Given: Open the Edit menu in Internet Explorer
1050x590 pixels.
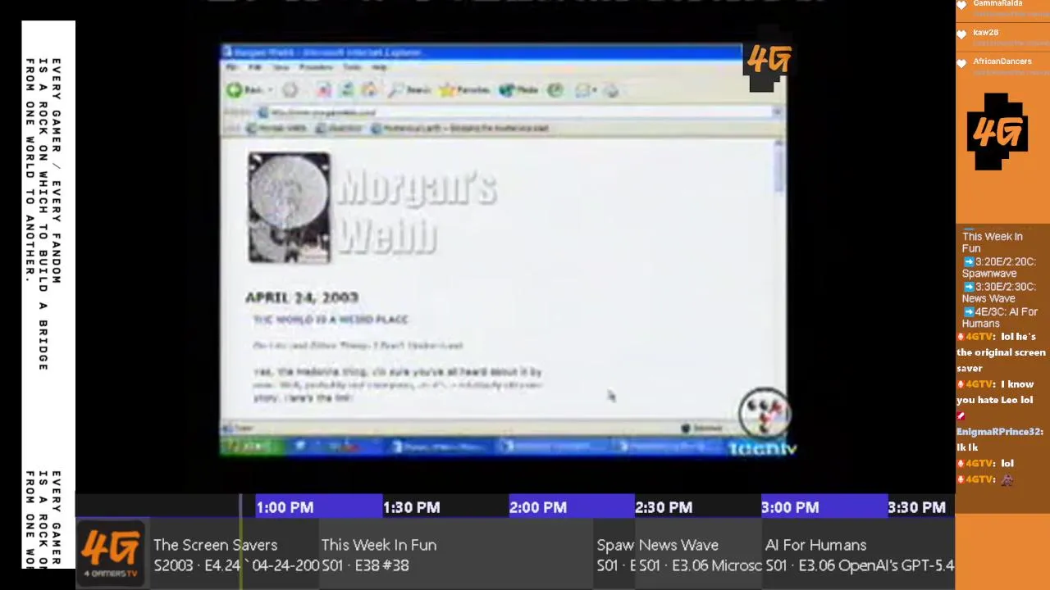Looking at the screenshot, I should coord(256,67).
